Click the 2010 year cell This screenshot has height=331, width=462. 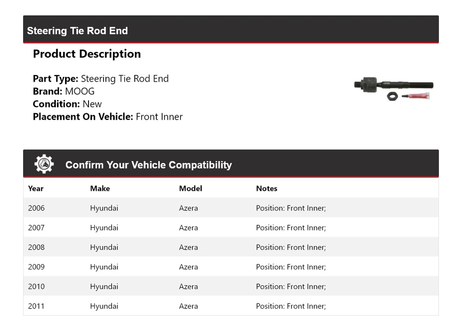(x=36, y=287)
